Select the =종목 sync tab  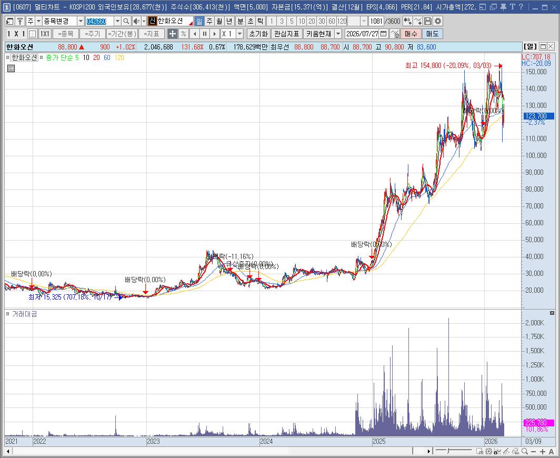[65, 34]
